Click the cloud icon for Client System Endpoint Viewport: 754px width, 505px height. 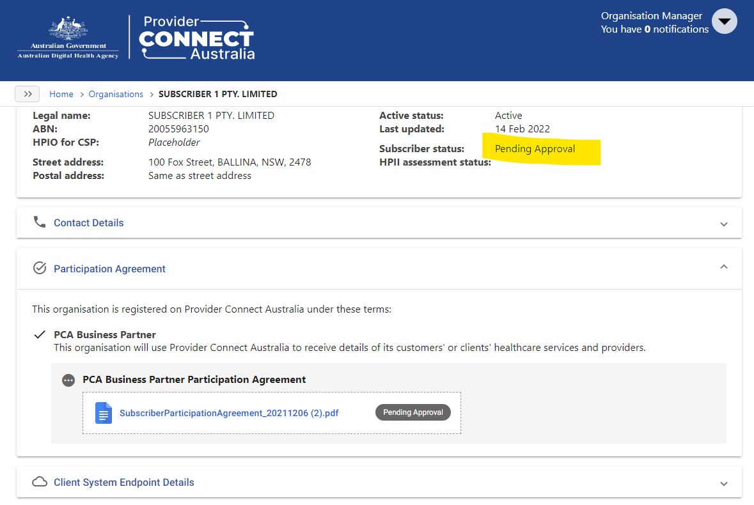(x=40, y=482)
